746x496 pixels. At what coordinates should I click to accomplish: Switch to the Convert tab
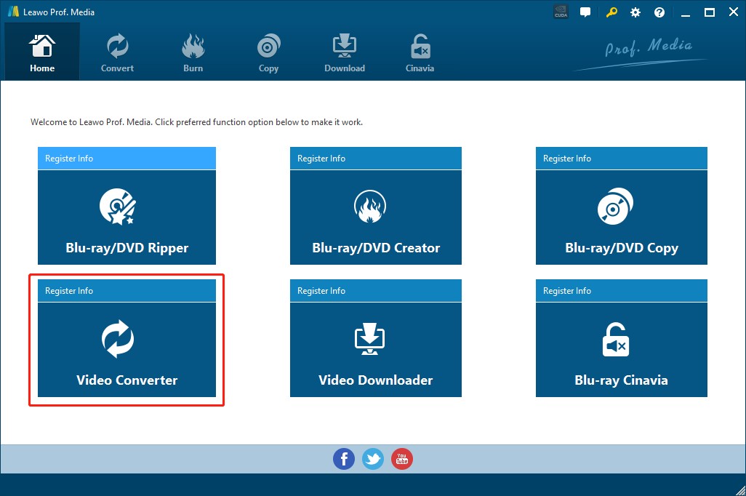point(117,52)
